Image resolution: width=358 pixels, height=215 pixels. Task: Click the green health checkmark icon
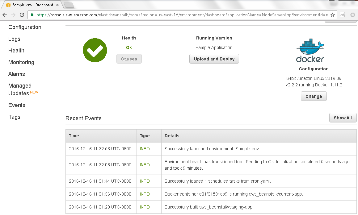coord(95,50)
